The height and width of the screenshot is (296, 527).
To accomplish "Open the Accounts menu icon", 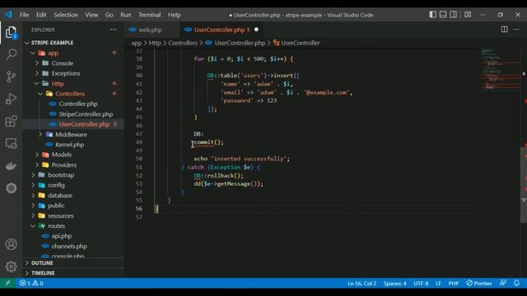I will click(x=11, y=244).
